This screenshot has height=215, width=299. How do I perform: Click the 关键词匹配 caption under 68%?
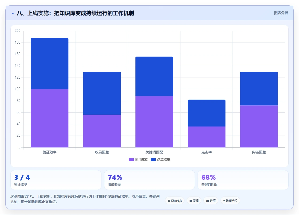pos(209,185)
